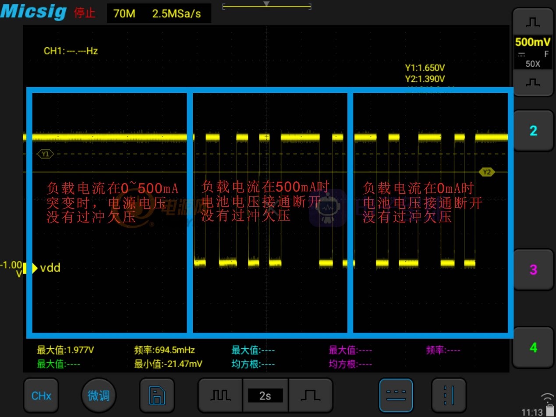
Task: Tap the battery status icon
Action: coord(550,411)
